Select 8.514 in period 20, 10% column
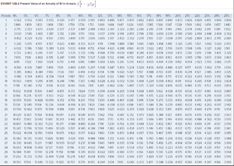234x166 pixels. 82,109
